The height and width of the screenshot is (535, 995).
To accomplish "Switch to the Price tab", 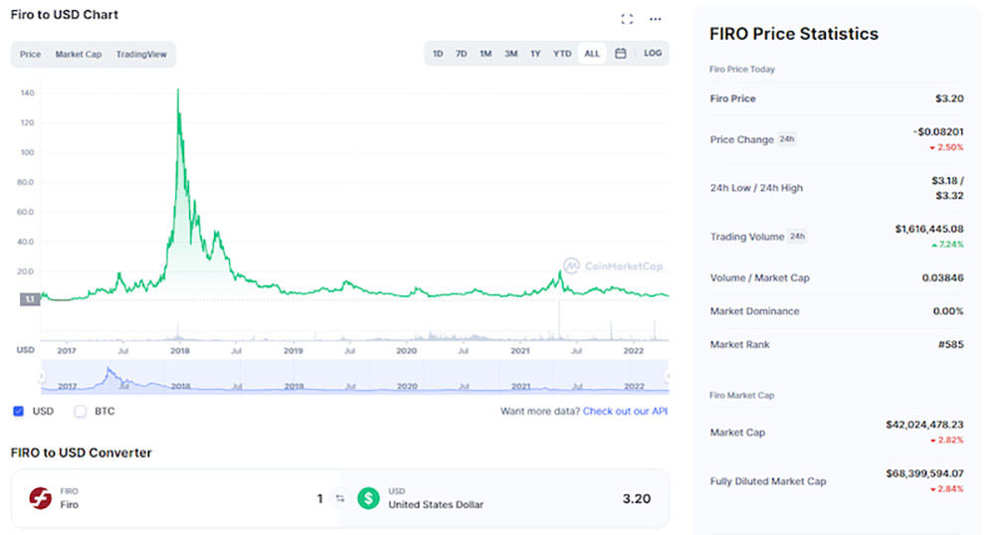I will pos(30,55).
